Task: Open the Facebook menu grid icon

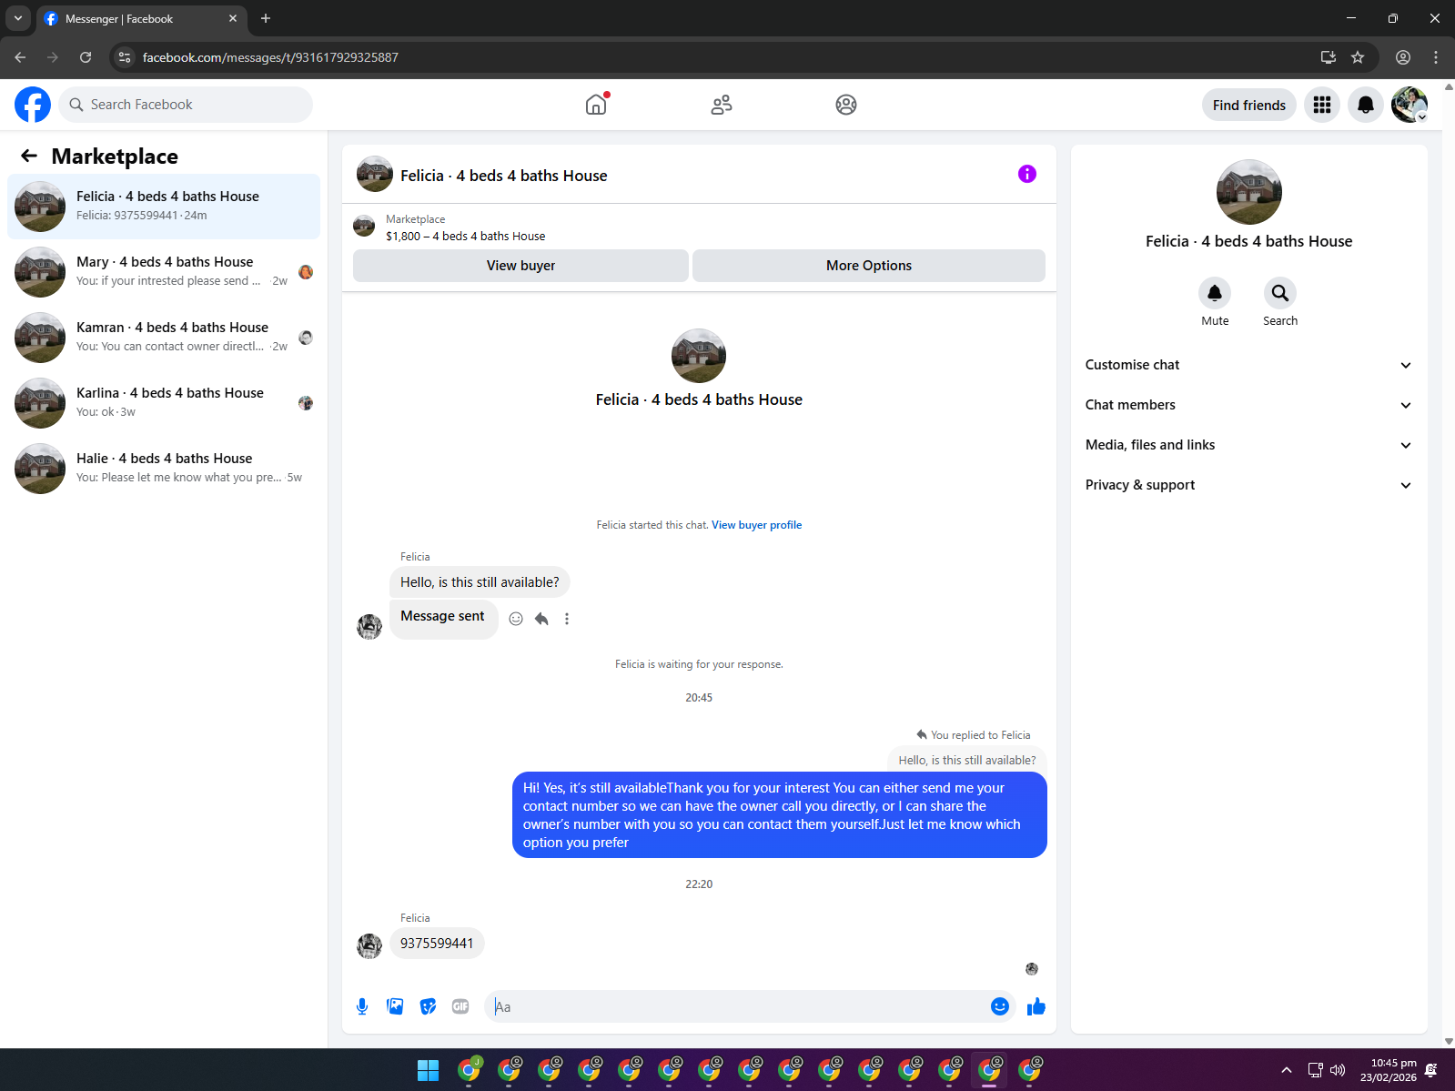Action: (x=1322, y=105)
